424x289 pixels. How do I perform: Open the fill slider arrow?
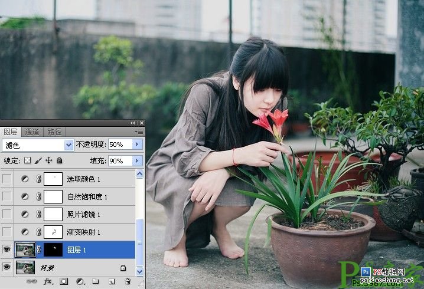(x=137, y=161)
